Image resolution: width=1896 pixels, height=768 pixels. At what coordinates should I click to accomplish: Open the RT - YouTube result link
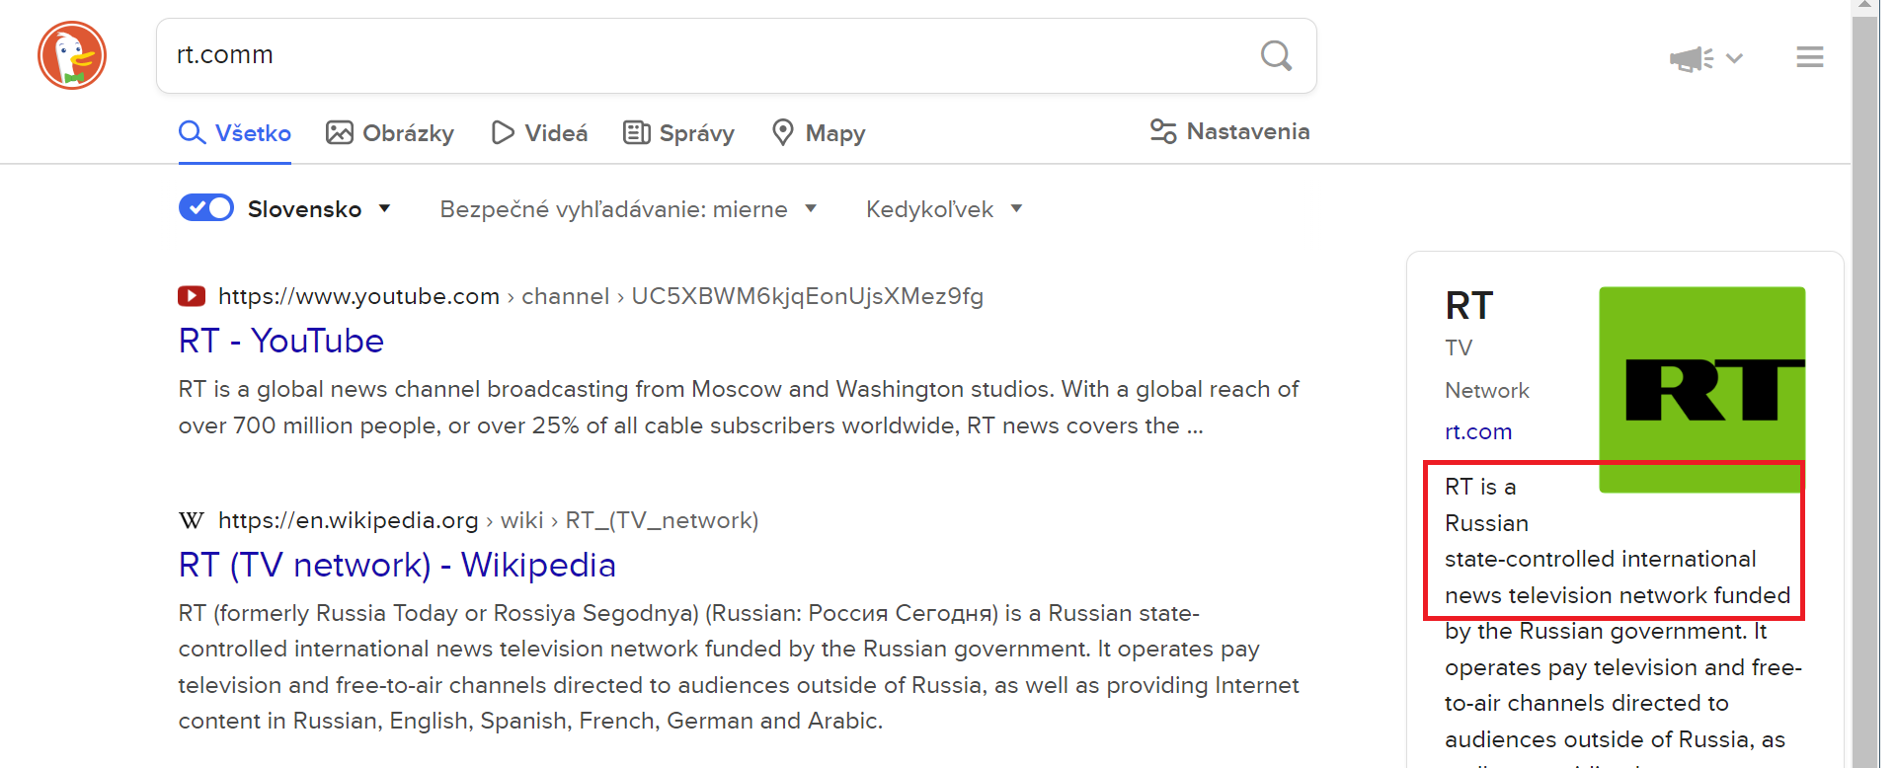pyautogui.click(x=281, y=341)
